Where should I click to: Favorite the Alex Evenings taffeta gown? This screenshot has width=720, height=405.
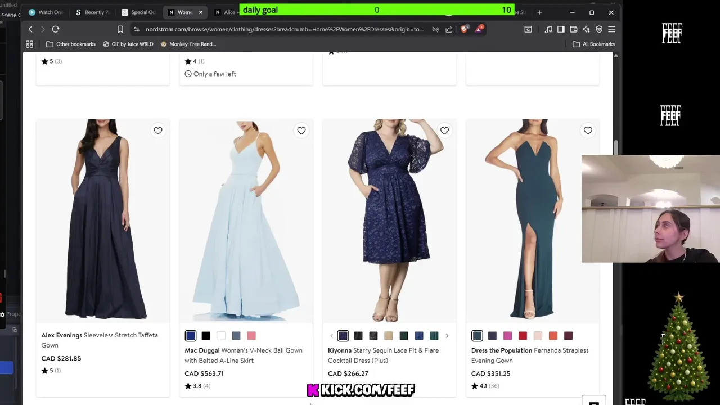[158, 130]
